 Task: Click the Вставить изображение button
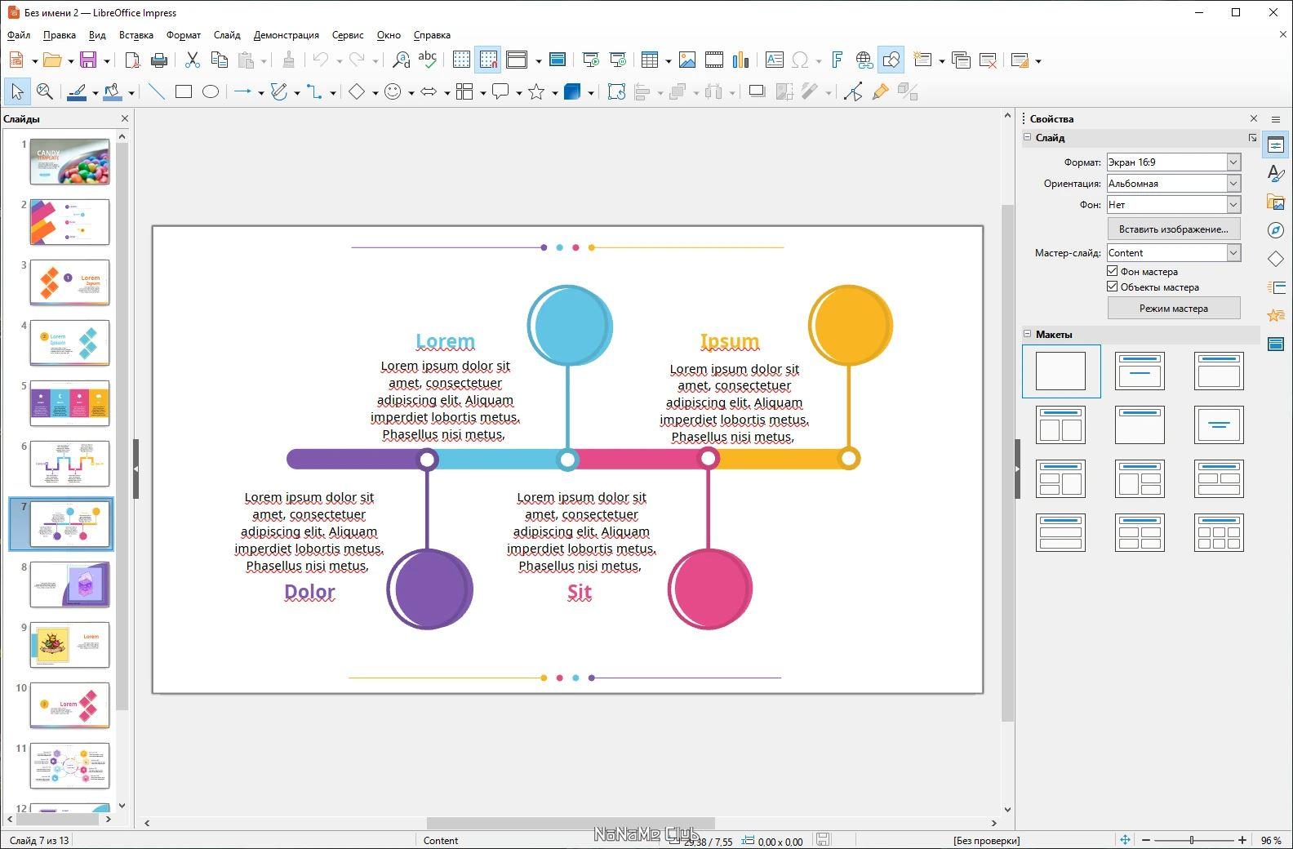pos(1174,229)
